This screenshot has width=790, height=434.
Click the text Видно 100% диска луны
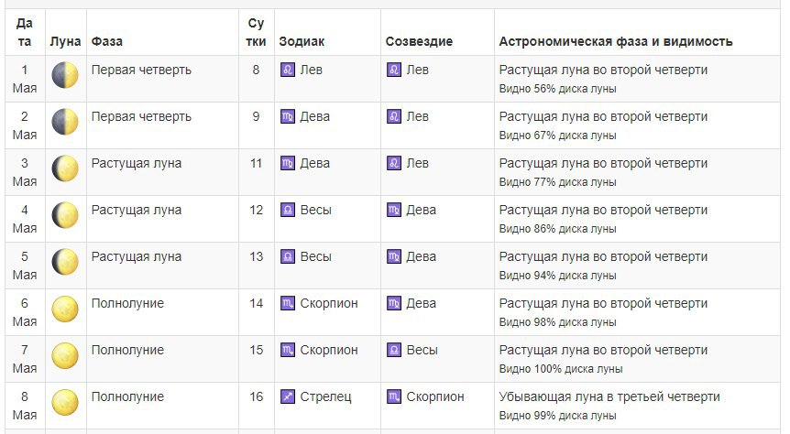[x=561, y=369]
